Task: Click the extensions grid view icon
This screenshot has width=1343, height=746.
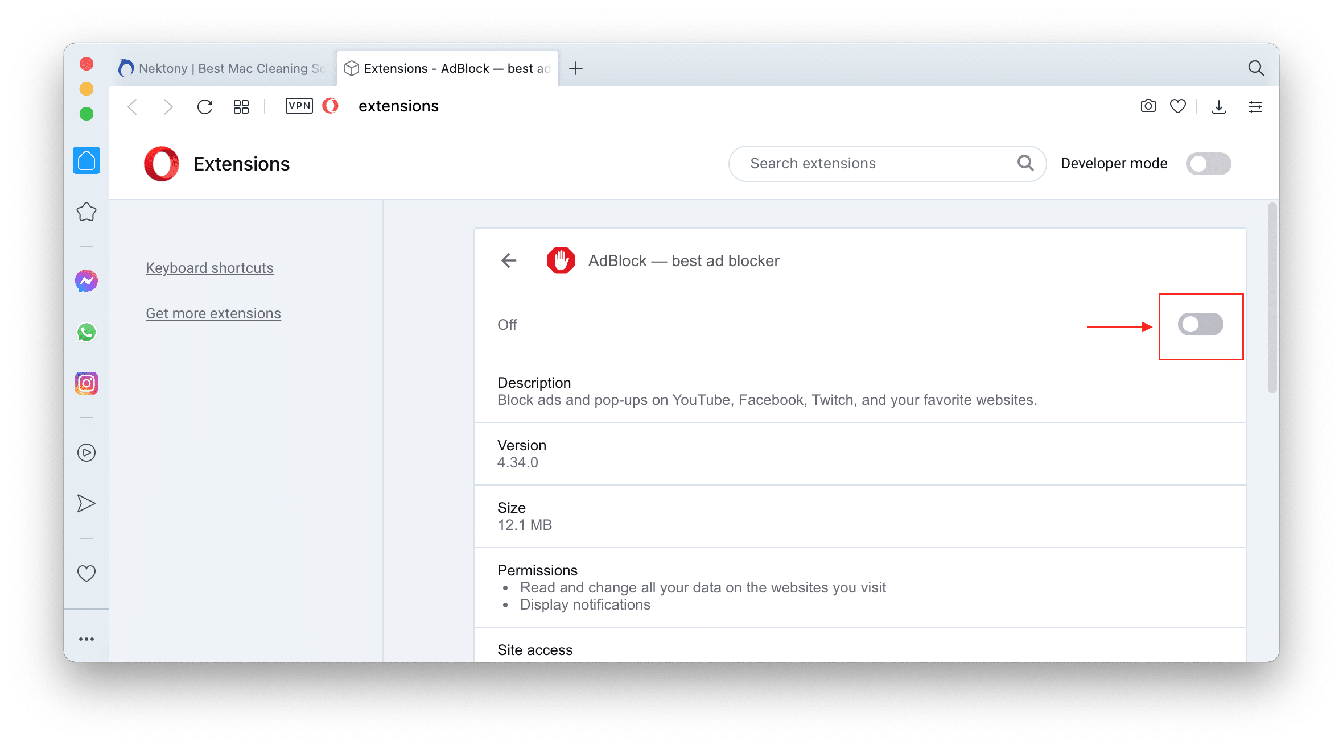Action: [x=241, y=106]
